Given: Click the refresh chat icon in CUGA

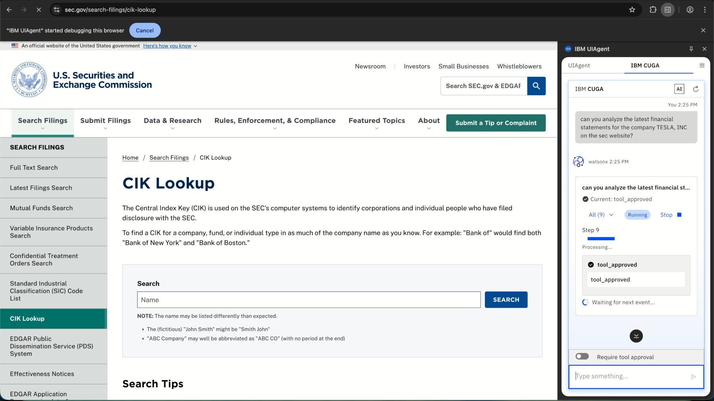Looking at the screenshot, I should coord(696,89).
